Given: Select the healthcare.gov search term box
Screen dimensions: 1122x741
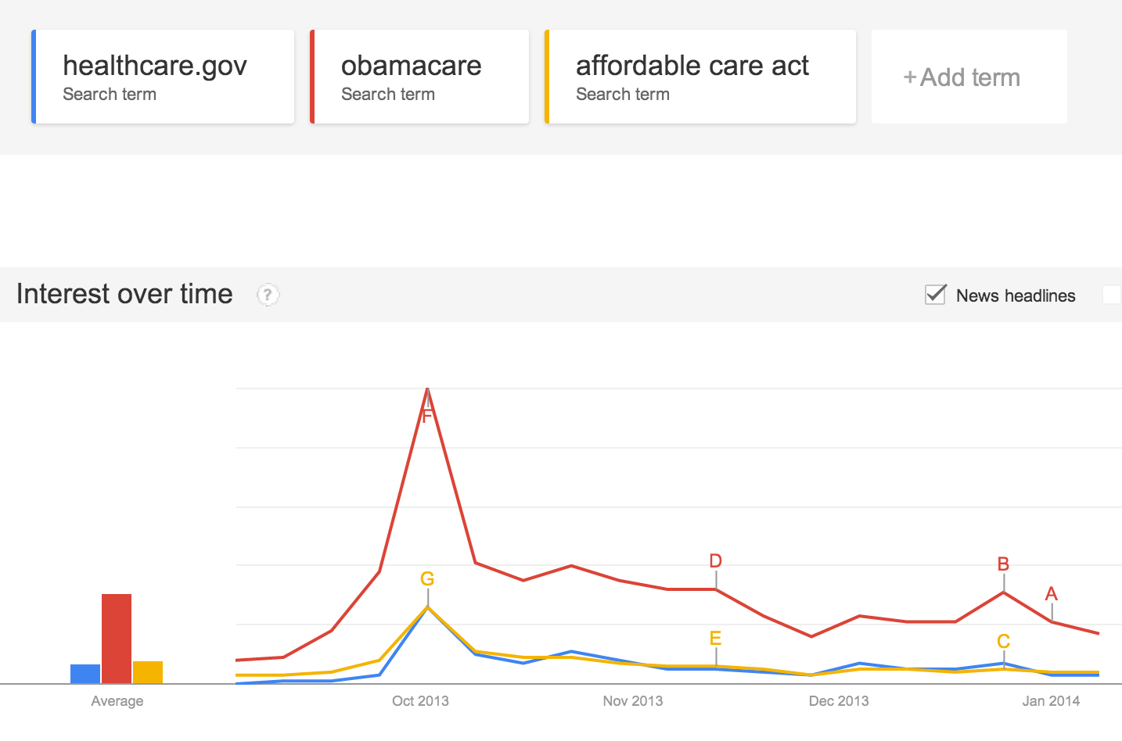Looking at the screenshot, I should point(163,77).
